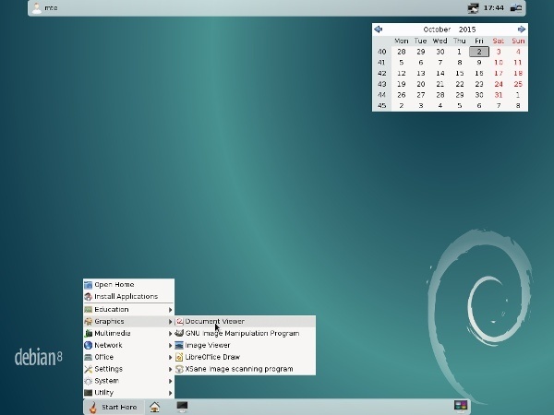Launch GNU Image Manipulation Program

tap(245, 334)
